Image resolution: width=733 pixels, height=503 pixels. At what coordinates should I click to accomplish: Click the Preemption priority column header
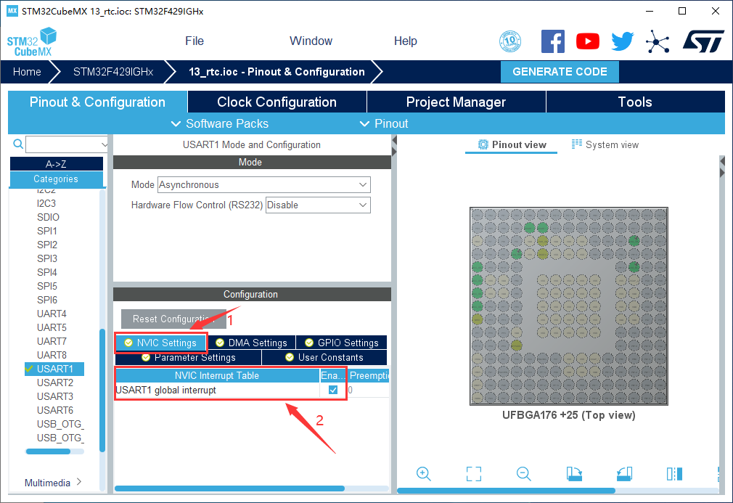369,375
